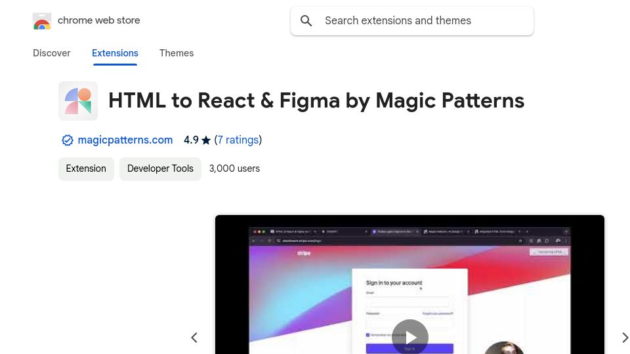Click the rating star icon
This screenshot has height=354, width=630.
[205, 140]
